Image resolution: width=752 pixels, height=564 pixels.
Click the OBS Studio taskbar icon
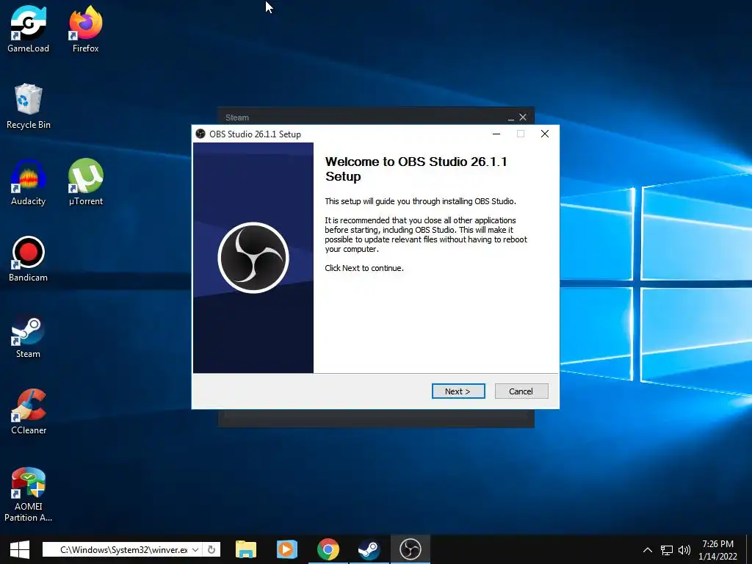pos(411,549)
